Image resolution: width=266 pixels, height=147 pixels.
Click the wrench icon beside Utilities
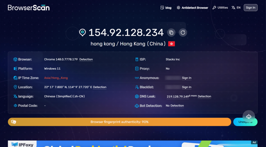214,8
